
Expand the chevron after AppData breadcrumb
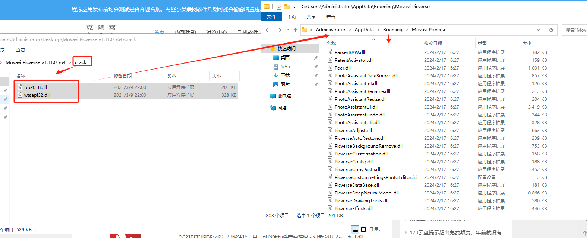379,30
